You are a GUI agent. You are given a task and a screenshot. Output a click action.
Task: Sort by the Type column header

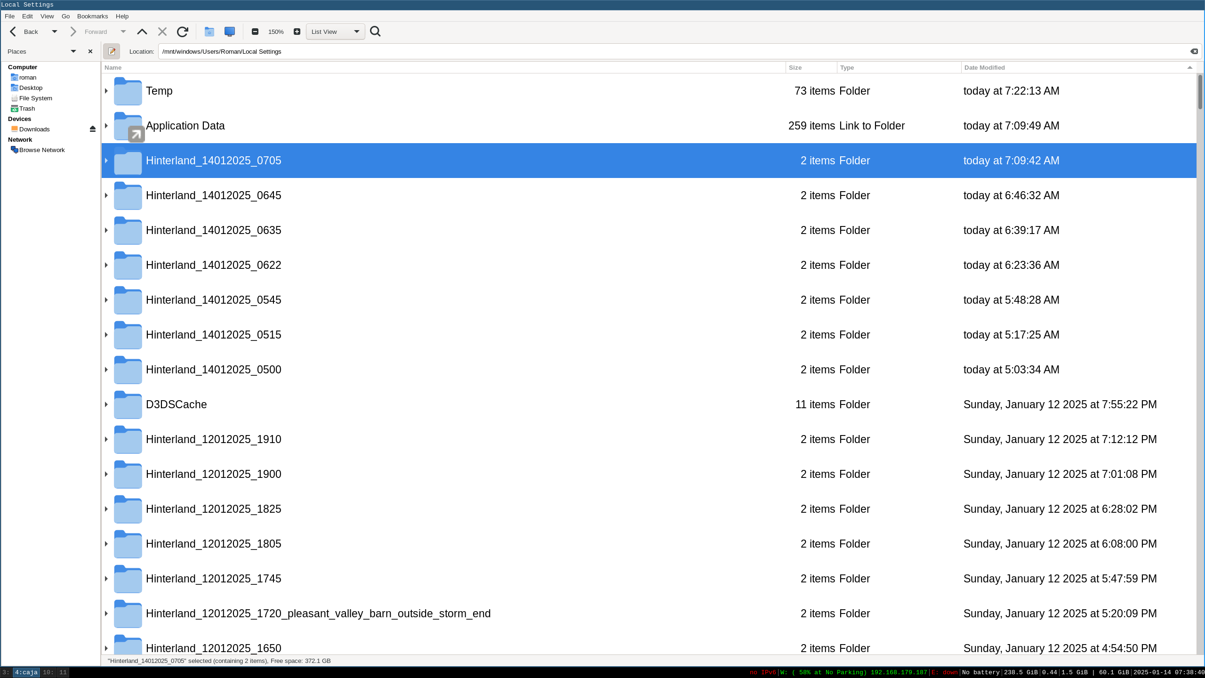pos(899,67)
